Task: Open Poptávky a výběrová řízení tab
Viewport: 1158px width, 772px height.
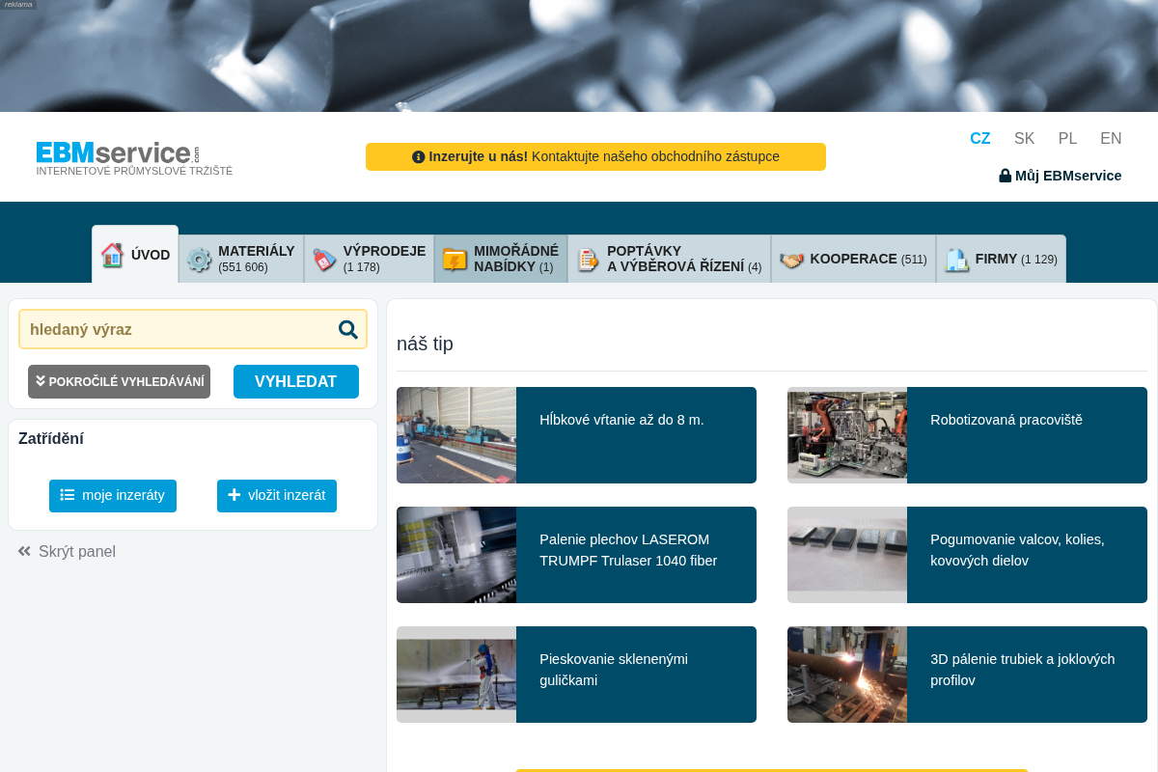Action: (669, 259)
